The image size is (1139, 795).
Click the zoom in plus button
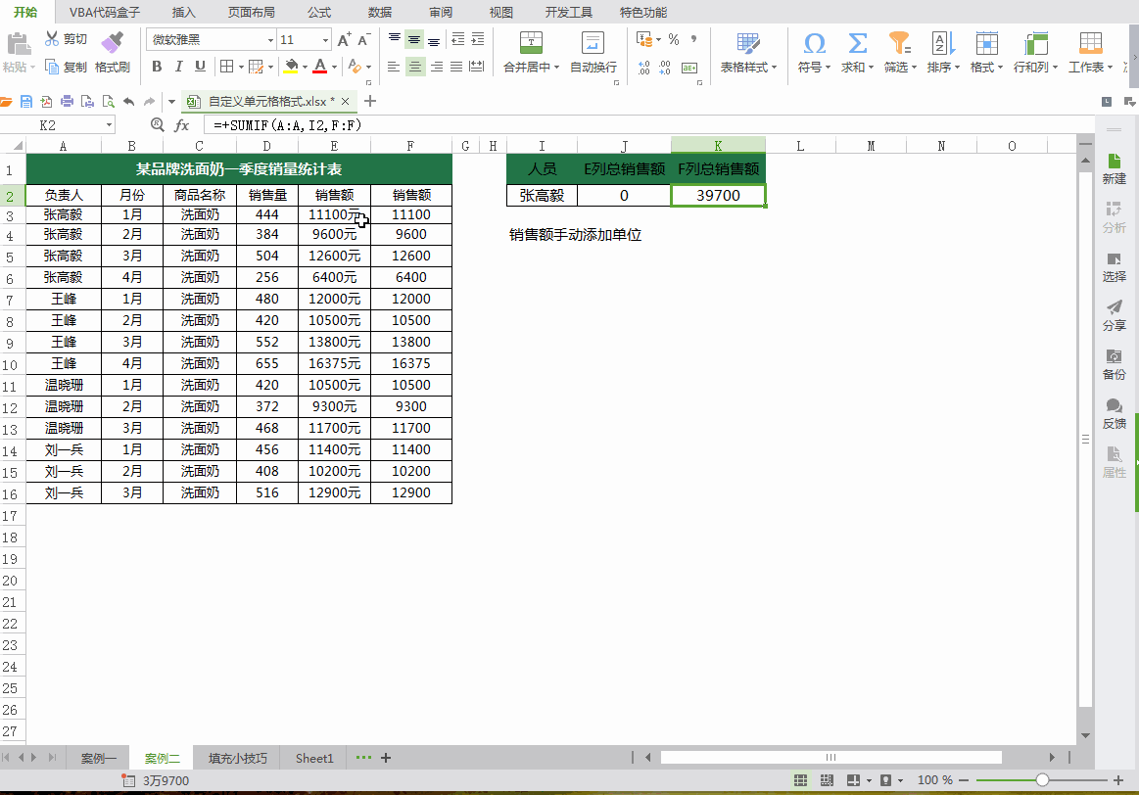pos(1118,780)
